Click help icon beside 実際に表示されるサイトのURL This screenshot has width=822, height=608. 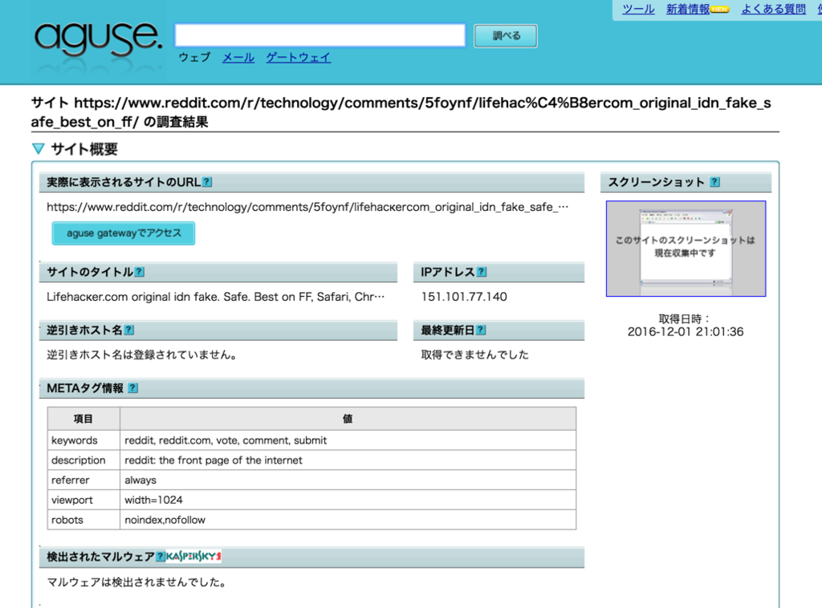[x=207, y=182]
